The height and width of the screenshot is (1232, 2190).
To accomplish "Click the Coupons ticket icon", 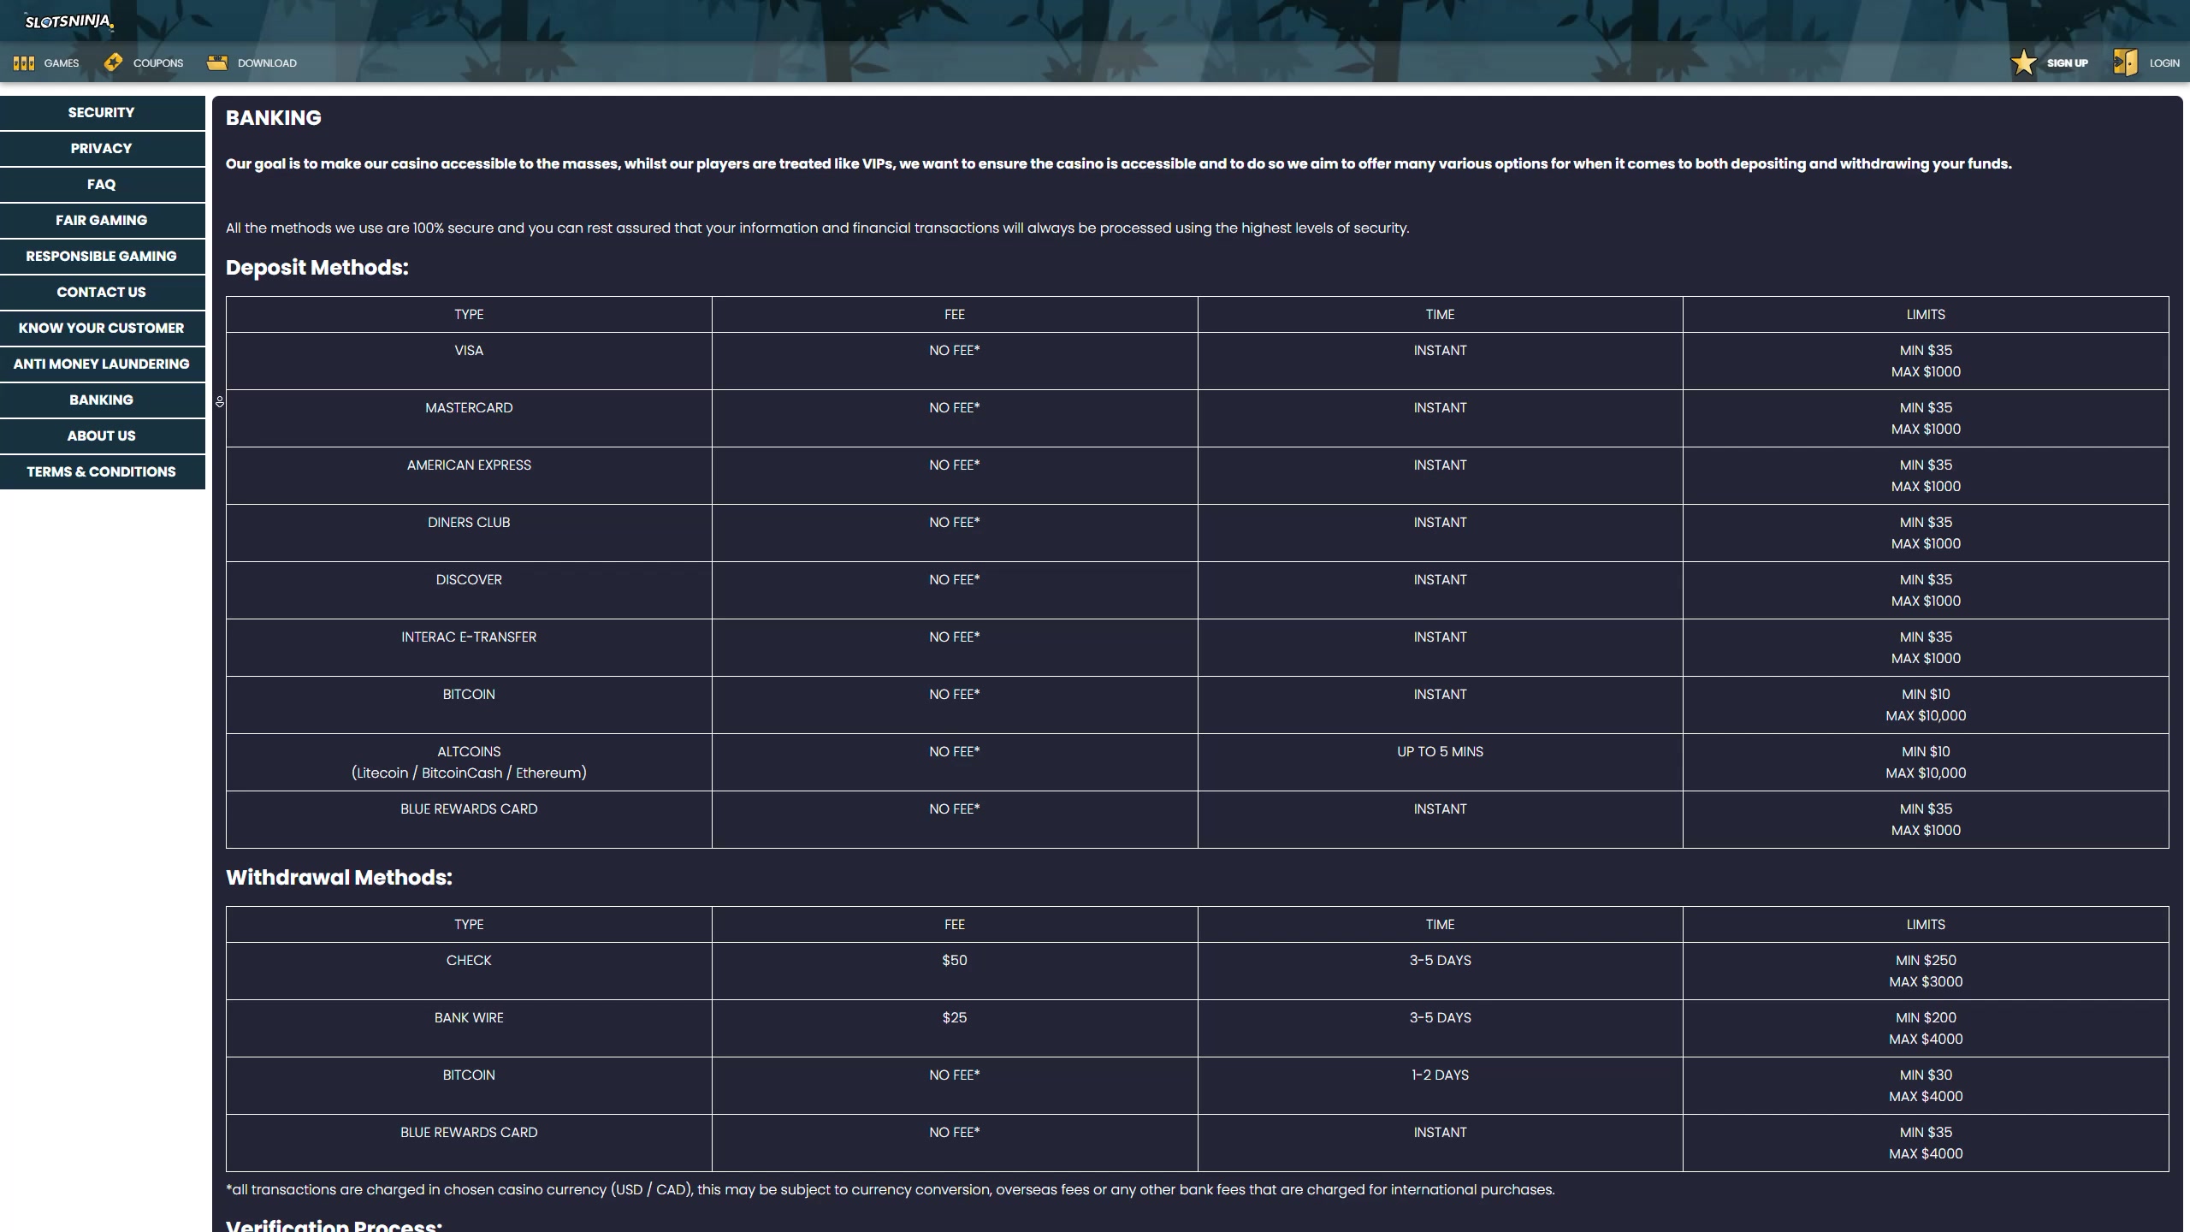I will (x=113, y=62).
